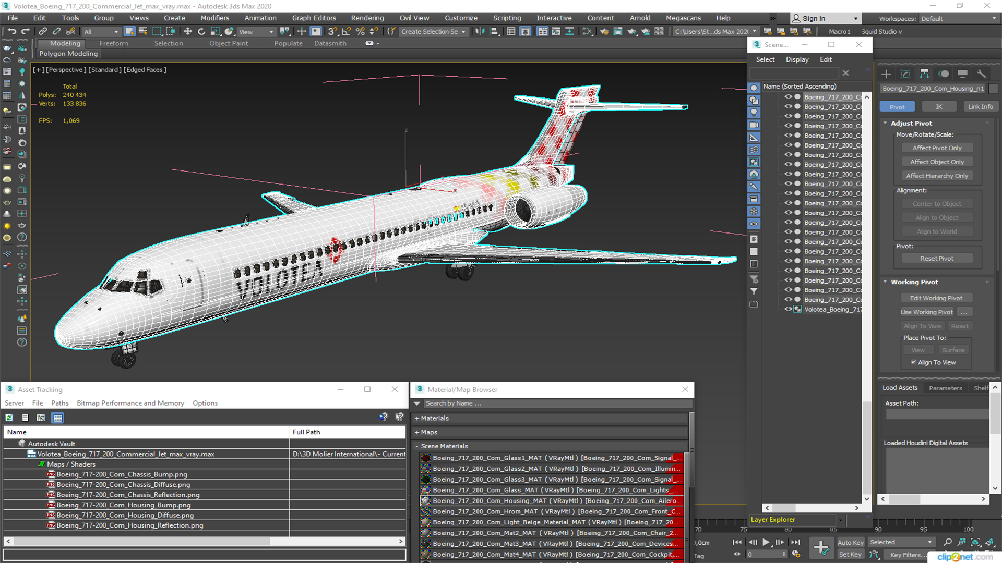
Task: Toggle Set Key mode
Action: [x=851, y=555]
